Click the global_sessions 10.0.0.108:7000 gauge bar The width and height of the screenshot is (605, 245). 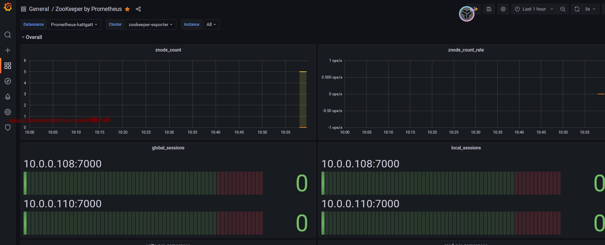(x=143, y=183)
